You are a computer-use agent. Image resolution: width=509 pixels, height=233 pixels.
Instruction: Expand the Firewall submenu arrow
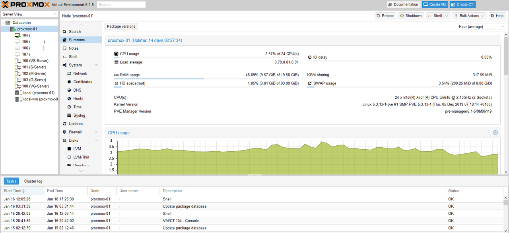(x=96, y=132)
